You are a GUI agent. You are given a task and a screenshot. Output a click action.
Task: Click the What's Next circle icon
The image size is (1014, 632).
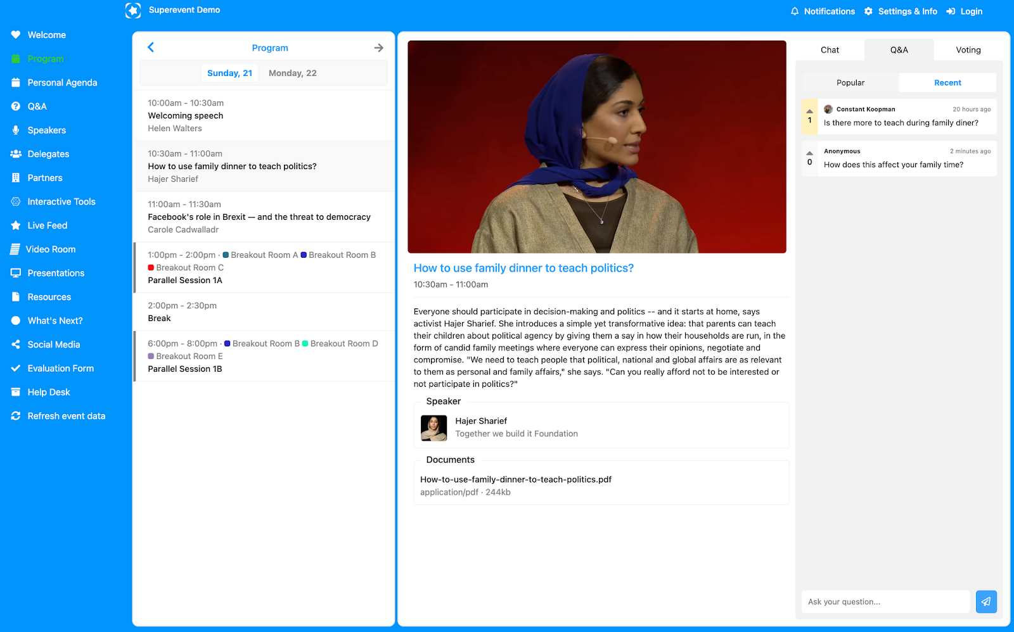[16, 320]
